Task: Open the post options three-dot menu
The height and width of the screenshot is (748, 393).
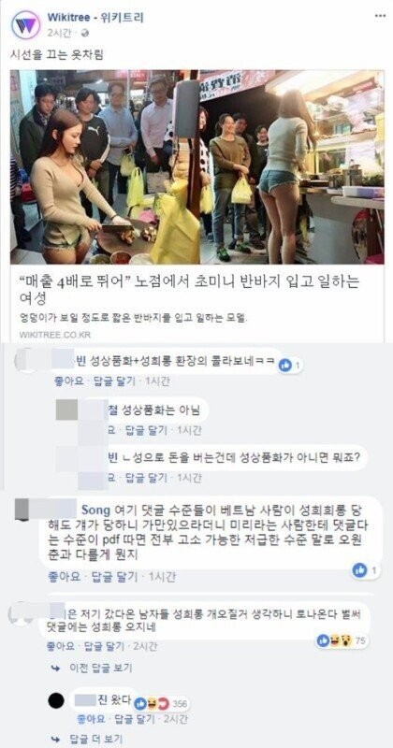Action: 380,16
